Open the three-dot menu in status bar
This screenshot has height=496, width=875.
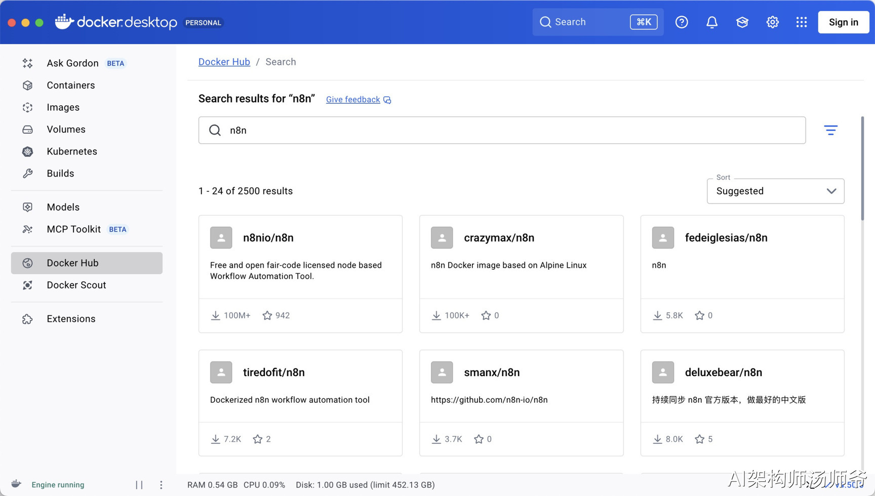161,485
